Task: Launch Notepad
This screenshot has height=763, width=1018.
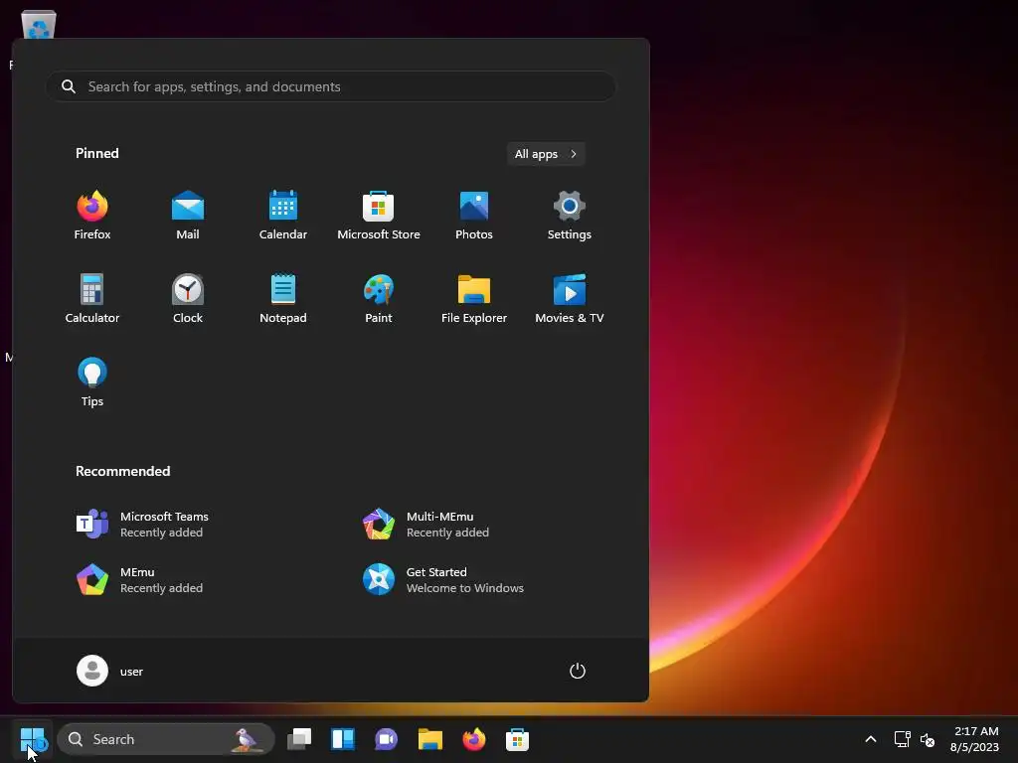Action: pos(283,299)
